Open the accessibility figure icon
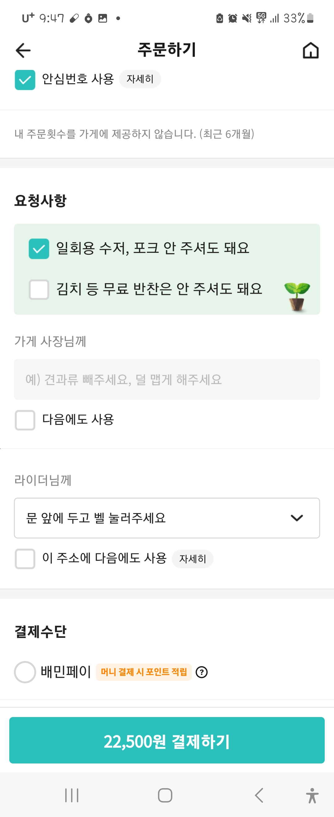 tap(312, 795)
